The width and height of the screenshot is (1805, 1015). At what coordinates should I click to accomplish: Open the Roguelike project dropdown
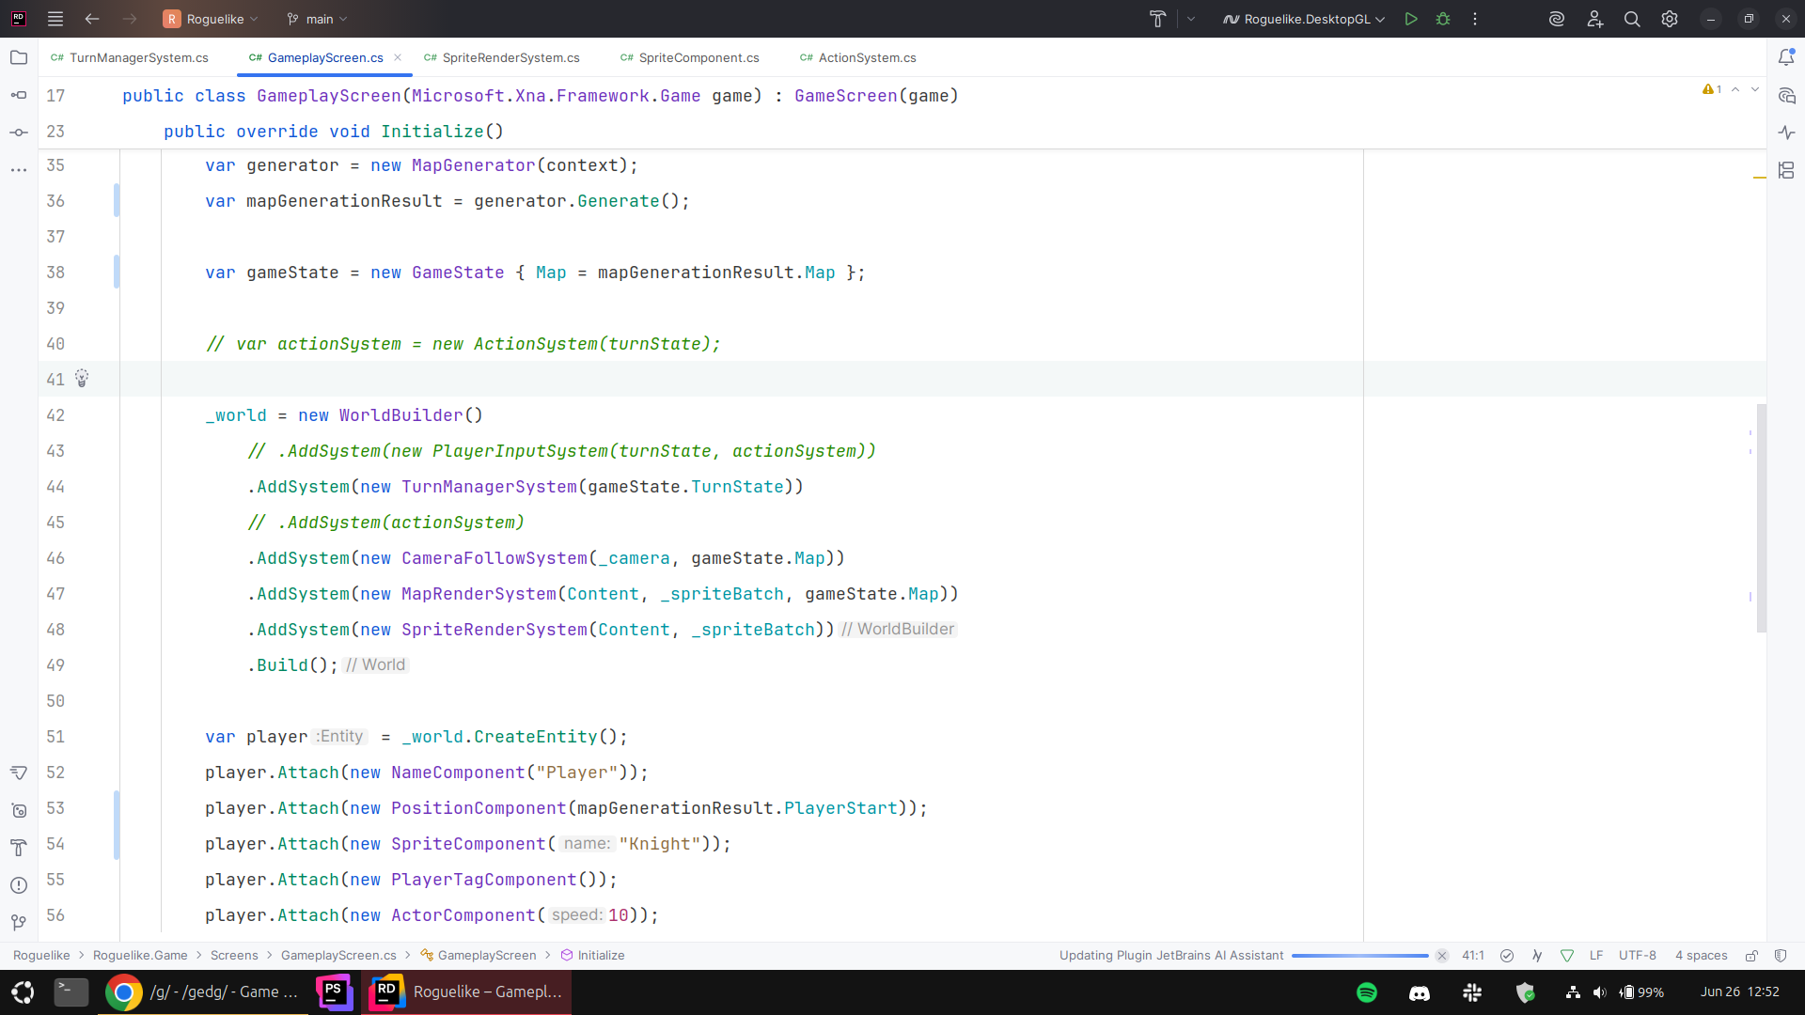211,19
